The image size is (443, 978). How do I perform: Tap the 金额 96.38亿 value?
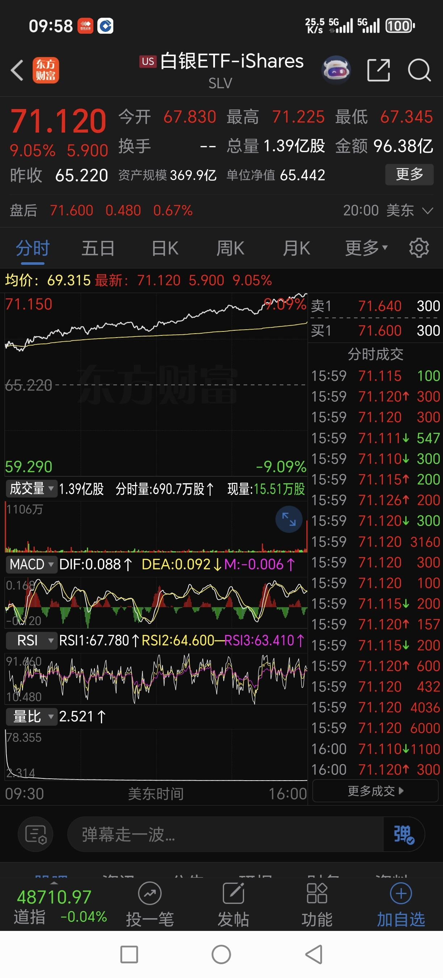403,146
